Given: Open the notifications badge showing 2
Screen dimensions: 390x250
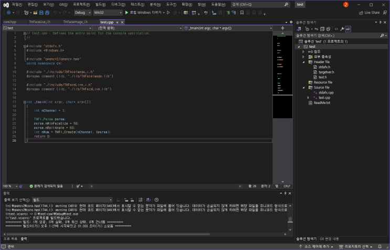Looking at the screenshot, I should pyautogui.click(x=345, y=4).
